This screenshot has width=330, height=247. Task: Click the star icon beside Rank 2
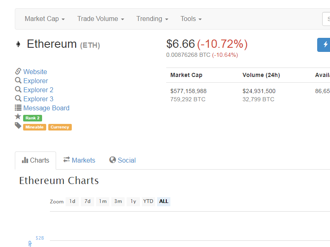coord(18,117)
